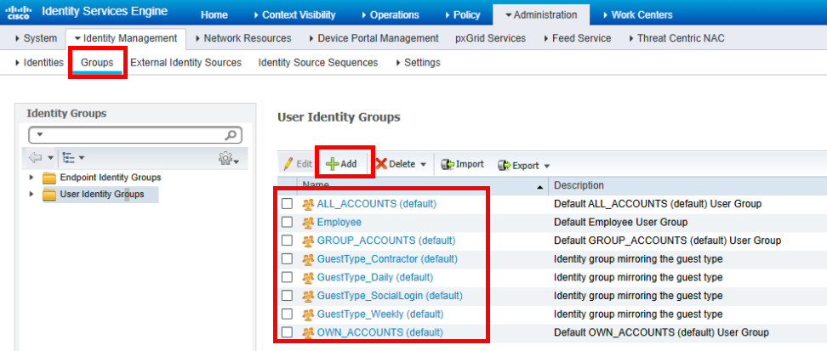The width and height of the screenshot is (827, 351).
Task: Tick the Employee group checkbox
Action: coord(288,223)
